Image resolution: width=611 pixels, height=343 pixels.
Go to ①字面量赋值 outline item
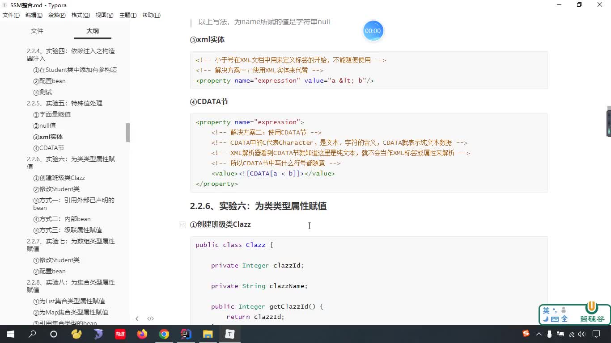click(52, 114)
